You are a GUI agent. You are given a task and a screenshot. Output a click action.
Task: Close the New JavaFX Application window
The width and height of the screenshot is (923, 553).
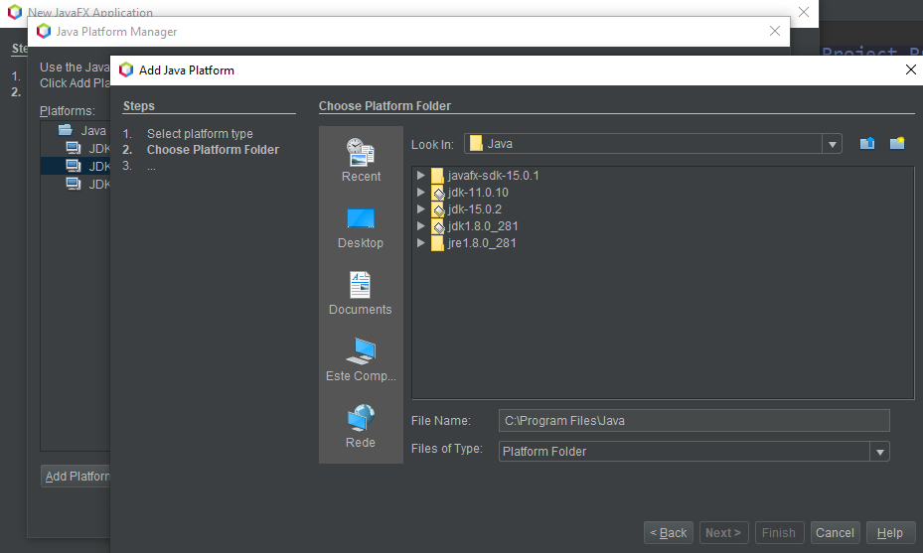click(804, 12)
